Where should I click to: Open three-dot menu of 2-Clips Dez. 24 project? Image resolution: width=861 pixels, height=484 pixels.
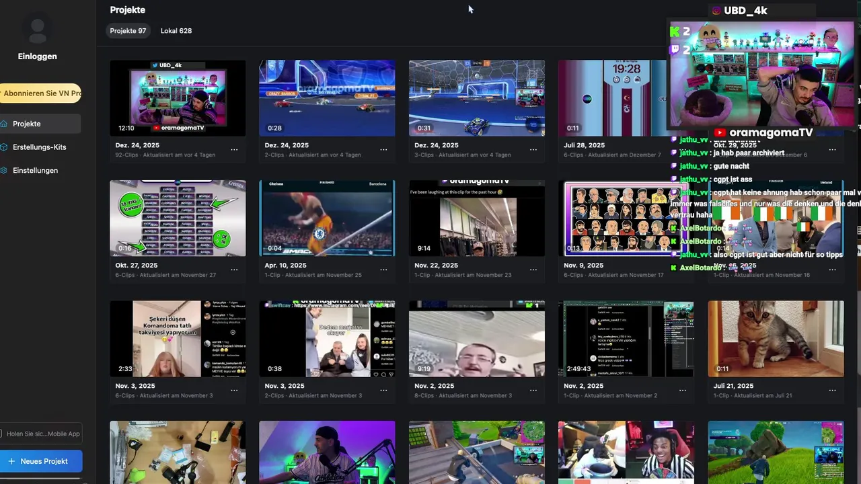383,149
